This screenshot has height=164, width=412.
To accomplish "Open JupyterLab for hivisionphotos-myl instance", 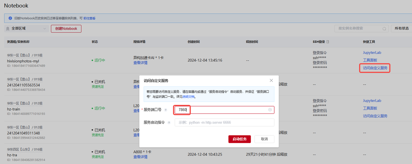I will tap(372, 53).
